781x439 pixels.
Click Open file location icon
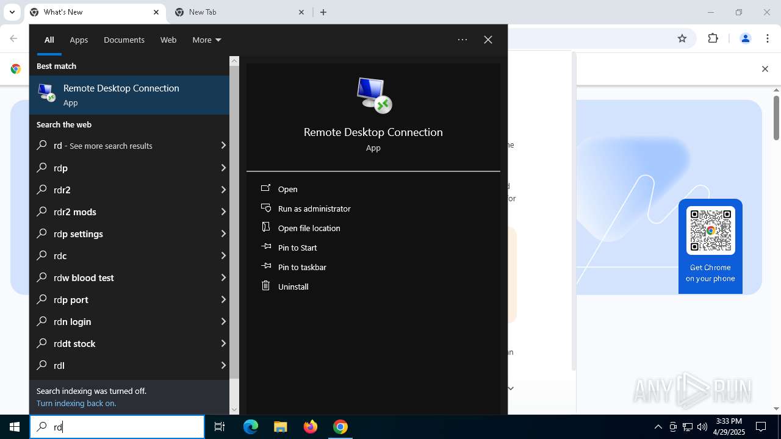point(266,227)
